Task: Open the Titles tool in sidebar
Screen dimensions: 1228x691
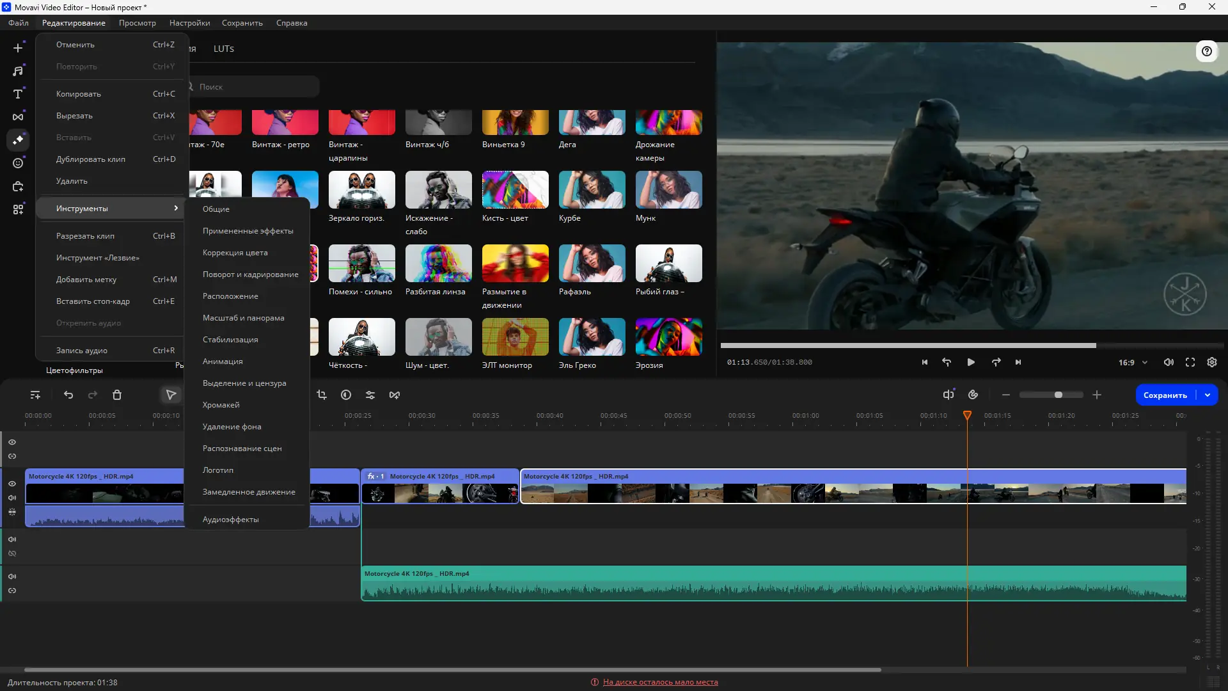Action: (18, 94)
